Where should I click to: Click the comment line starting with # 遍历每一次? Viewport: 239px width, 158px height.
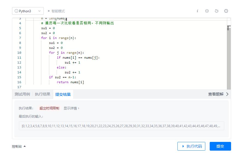(x=77, y=23)
